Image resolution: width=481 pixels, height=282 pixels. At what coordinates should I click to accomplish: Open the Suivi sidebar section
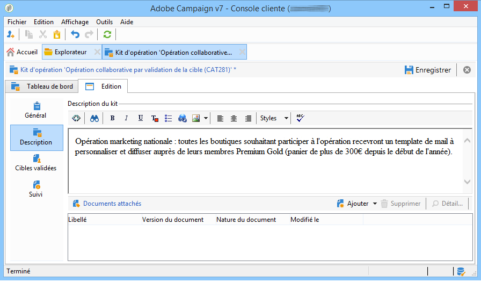[36, 189]
